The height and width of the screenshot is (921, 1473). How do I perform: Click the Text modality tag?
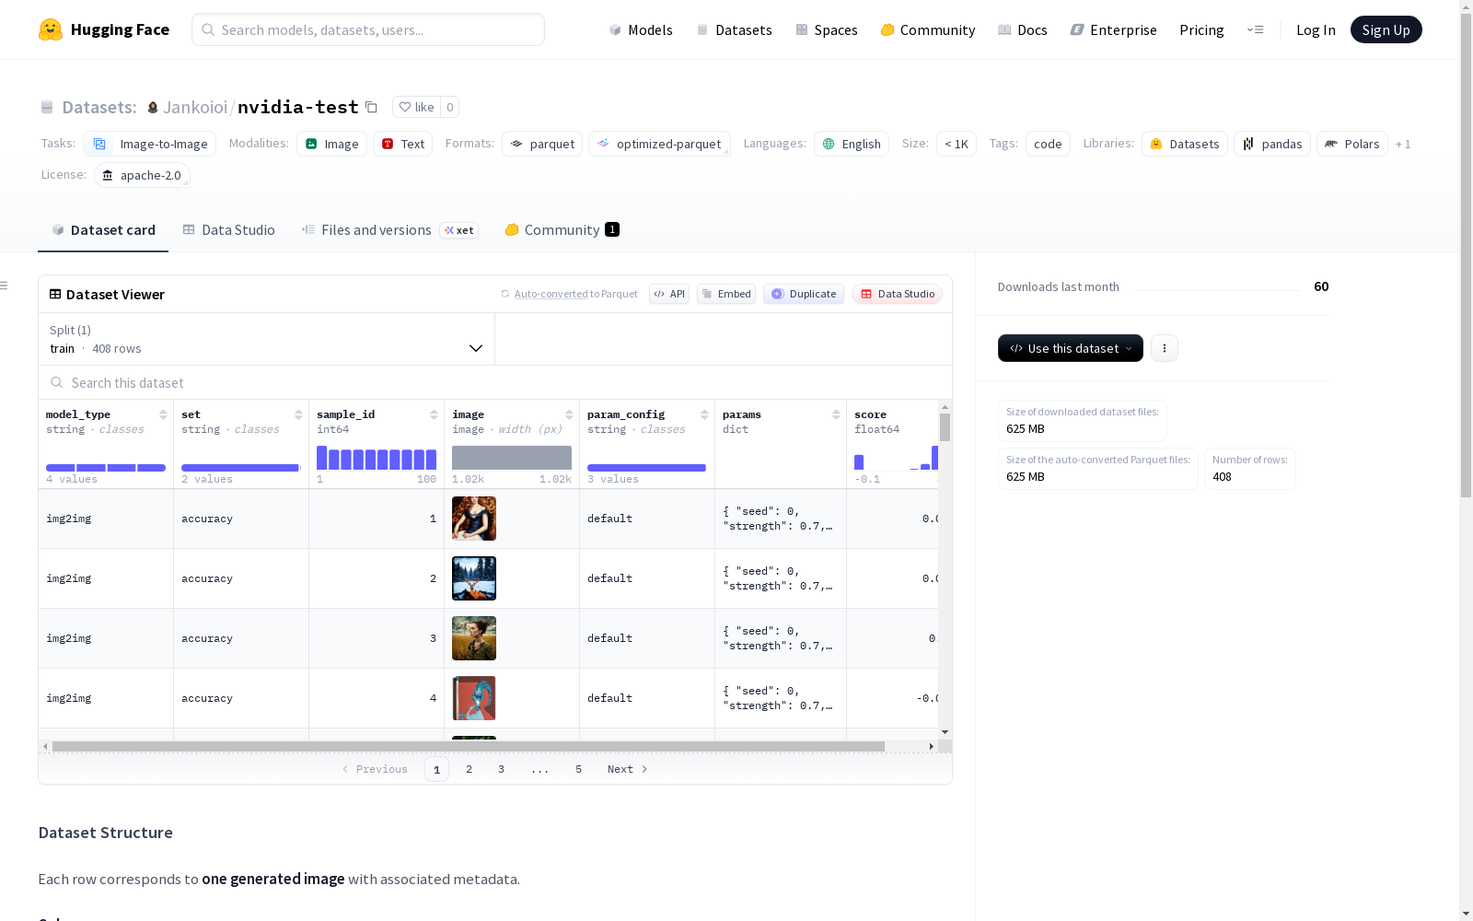(402, 144)
